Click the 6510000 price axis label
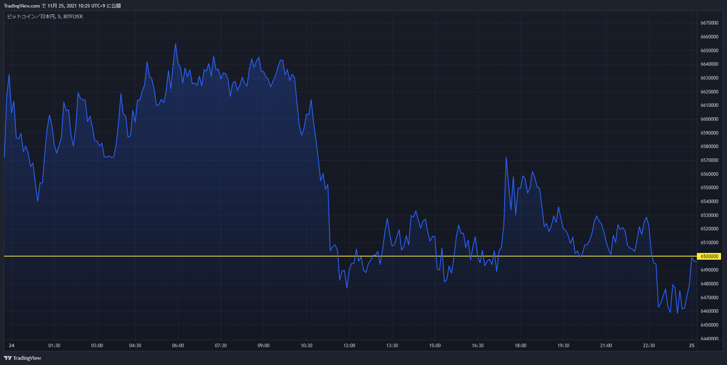The width and height of the screenshot is (727, 365). (x=710, y=243)
